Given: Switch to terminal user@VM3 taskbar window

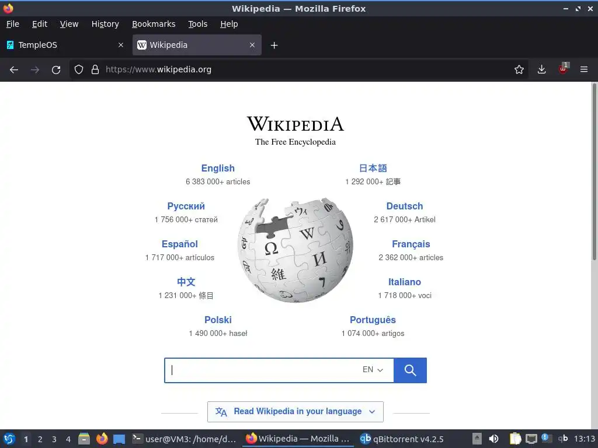Looking at the screenshot, I should click(x=185, y=439).
